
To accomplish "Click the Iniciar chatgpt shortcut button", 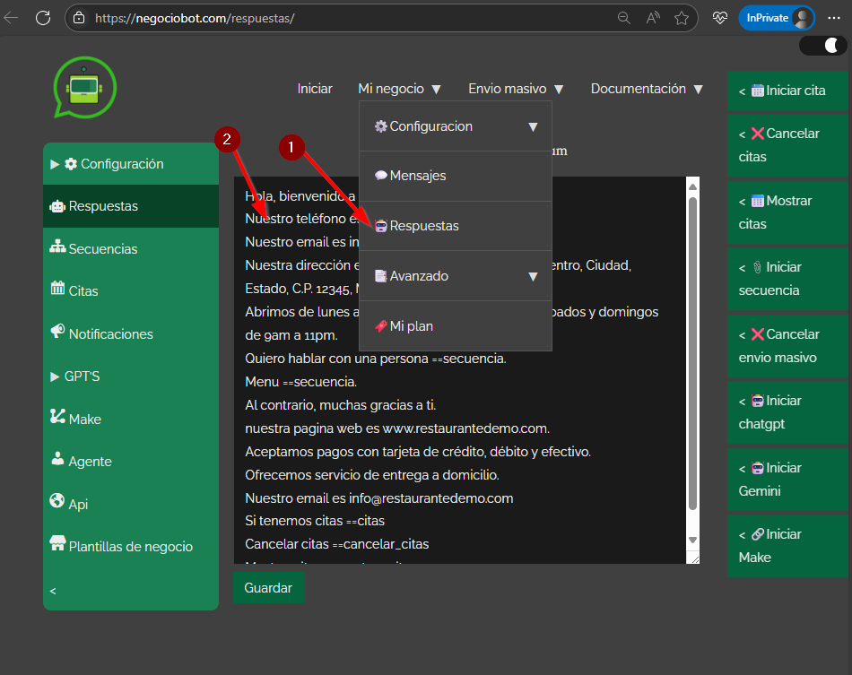I will click(x=787, y=412).
